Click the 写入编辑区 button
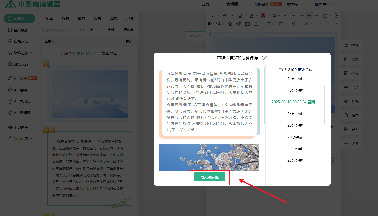 pyautogui.click(x=209, y=177)
